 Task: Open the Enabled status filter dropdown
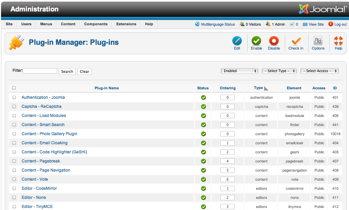pos(239,71)
